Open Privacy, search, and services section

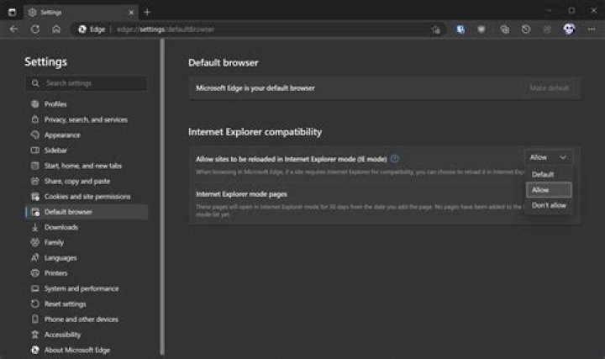87,119
